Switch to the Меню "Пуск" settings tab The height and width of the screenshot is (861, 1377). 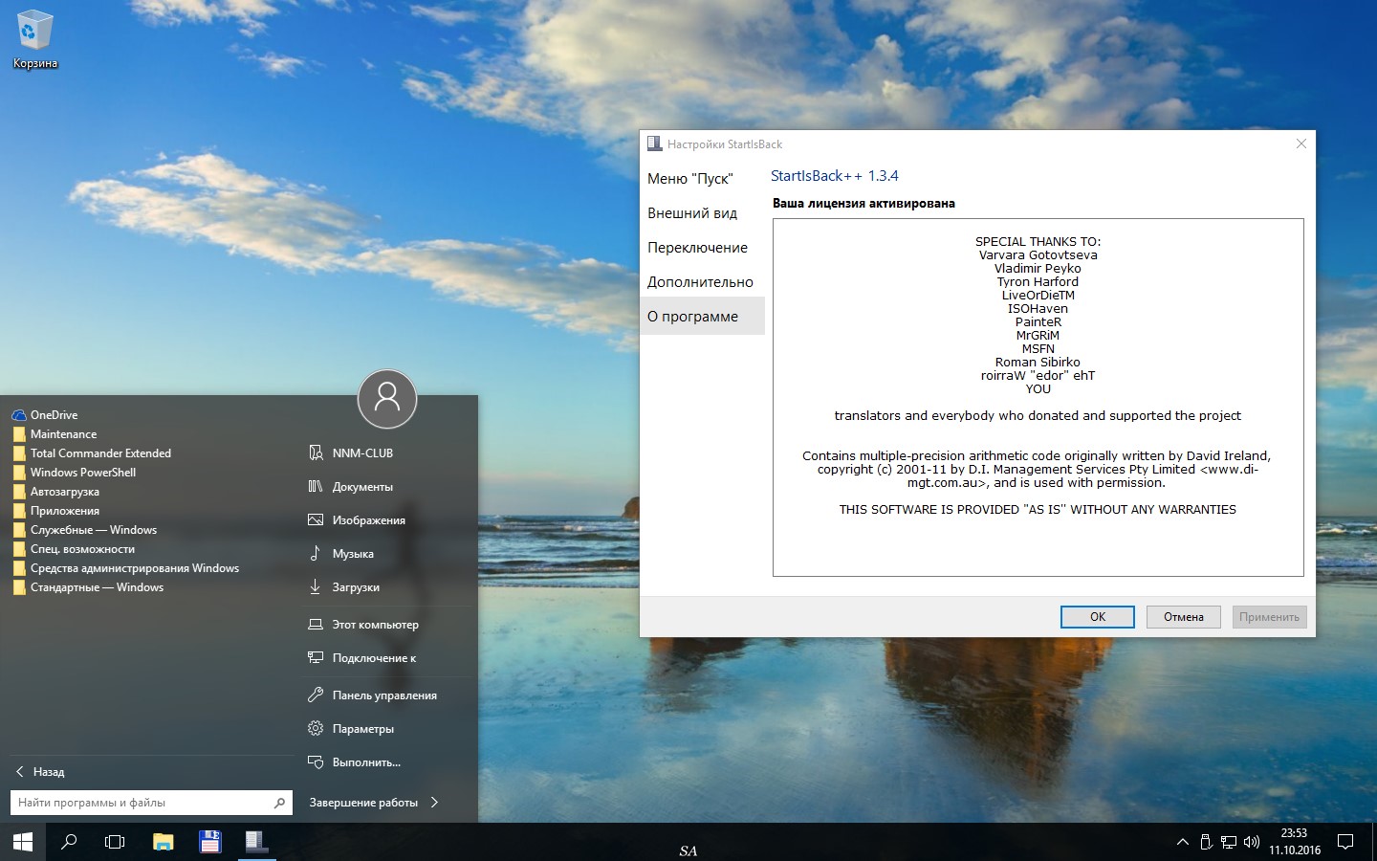[x=689, y=179]
